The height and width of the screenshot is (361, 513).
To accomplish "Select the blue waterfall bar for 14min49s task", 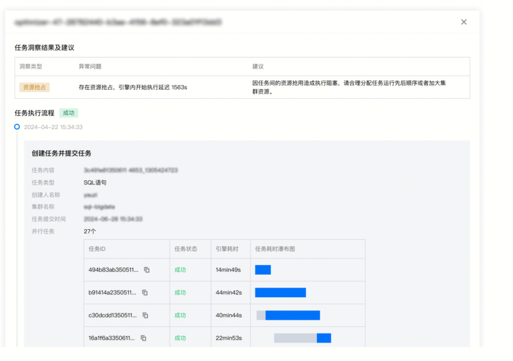I will point(263,270).
